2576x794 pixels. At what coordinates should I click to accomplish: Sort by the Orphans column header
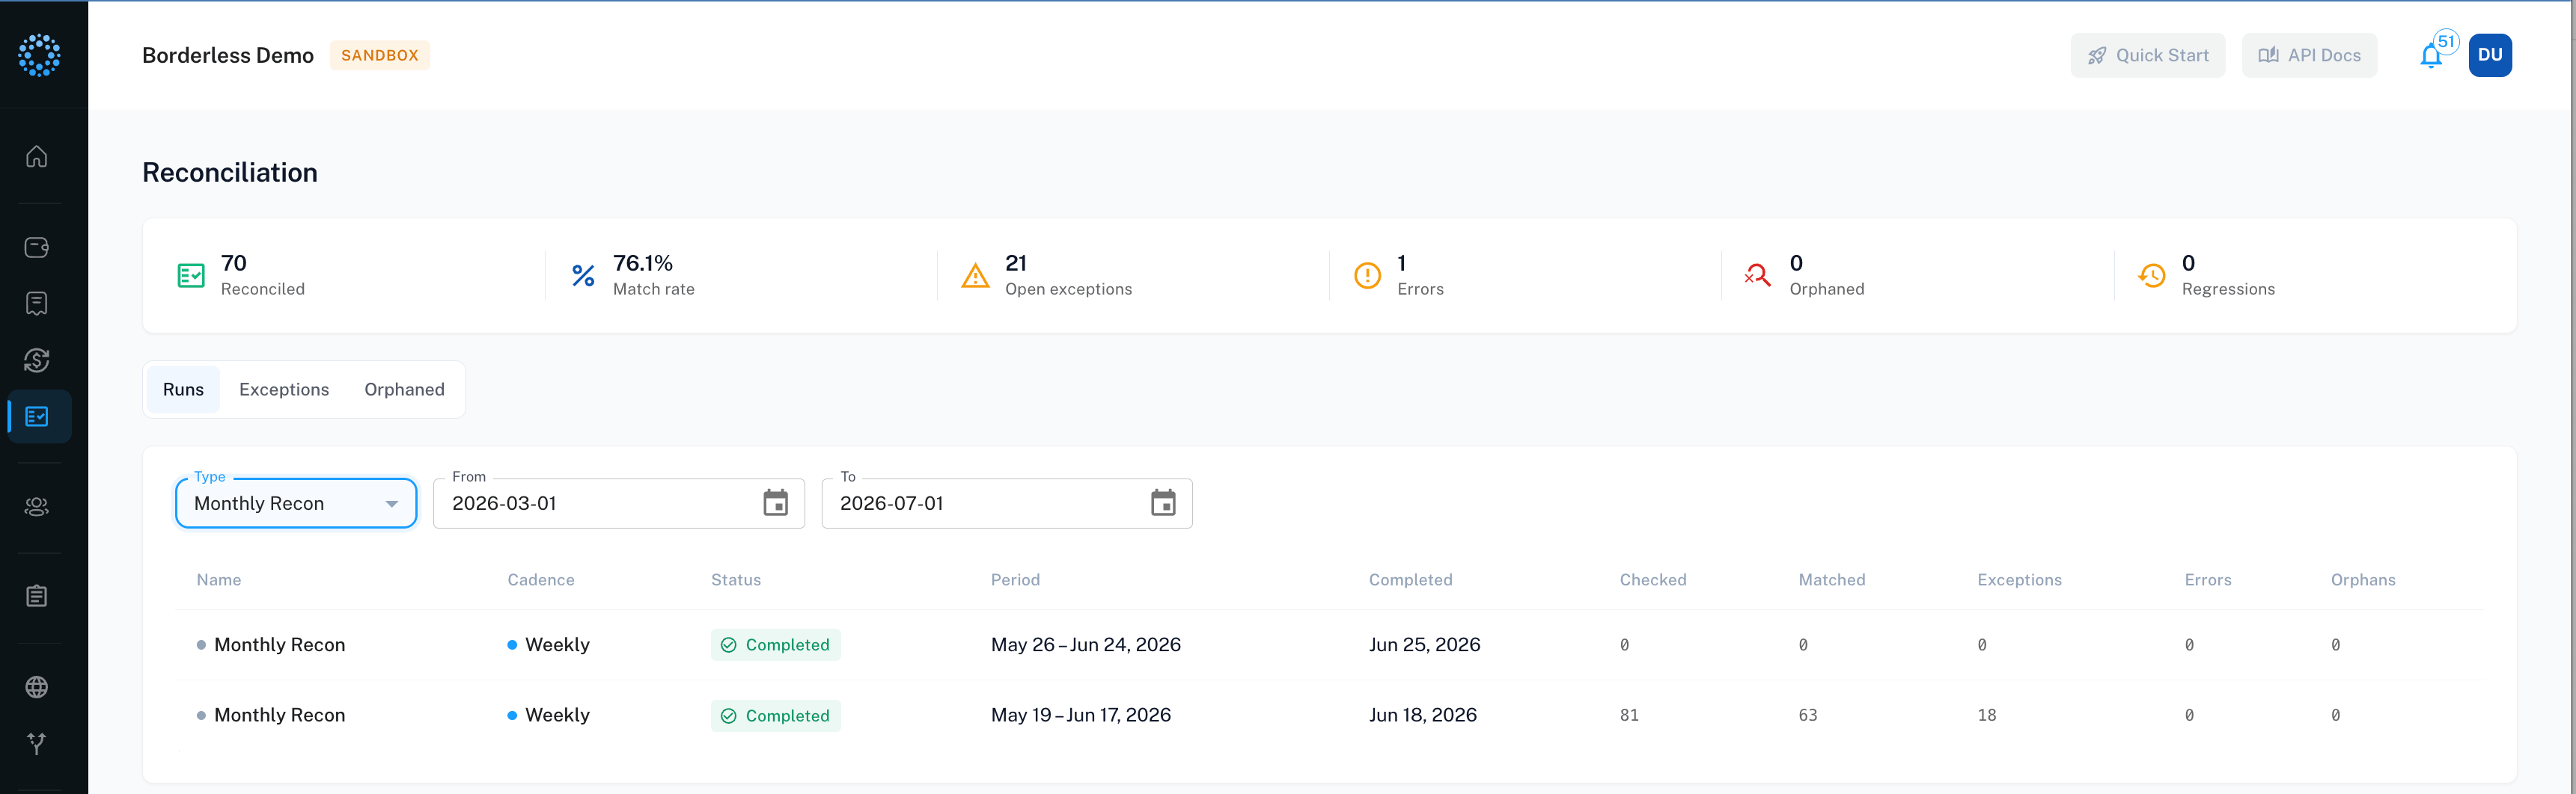tap(2363, 580)
